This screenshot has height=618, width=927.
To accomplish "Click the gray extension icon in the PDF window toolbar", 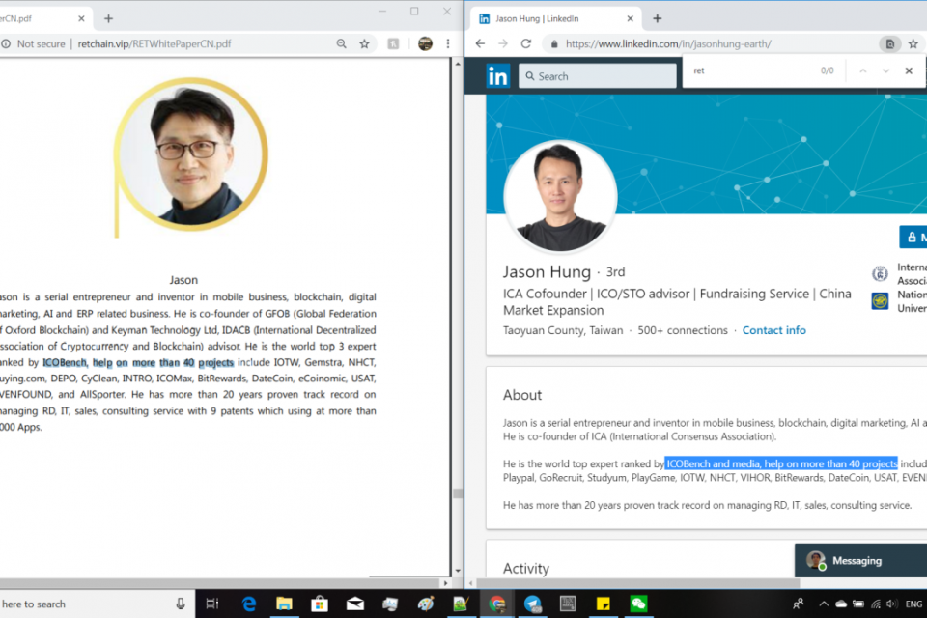I will pos(393,43).
